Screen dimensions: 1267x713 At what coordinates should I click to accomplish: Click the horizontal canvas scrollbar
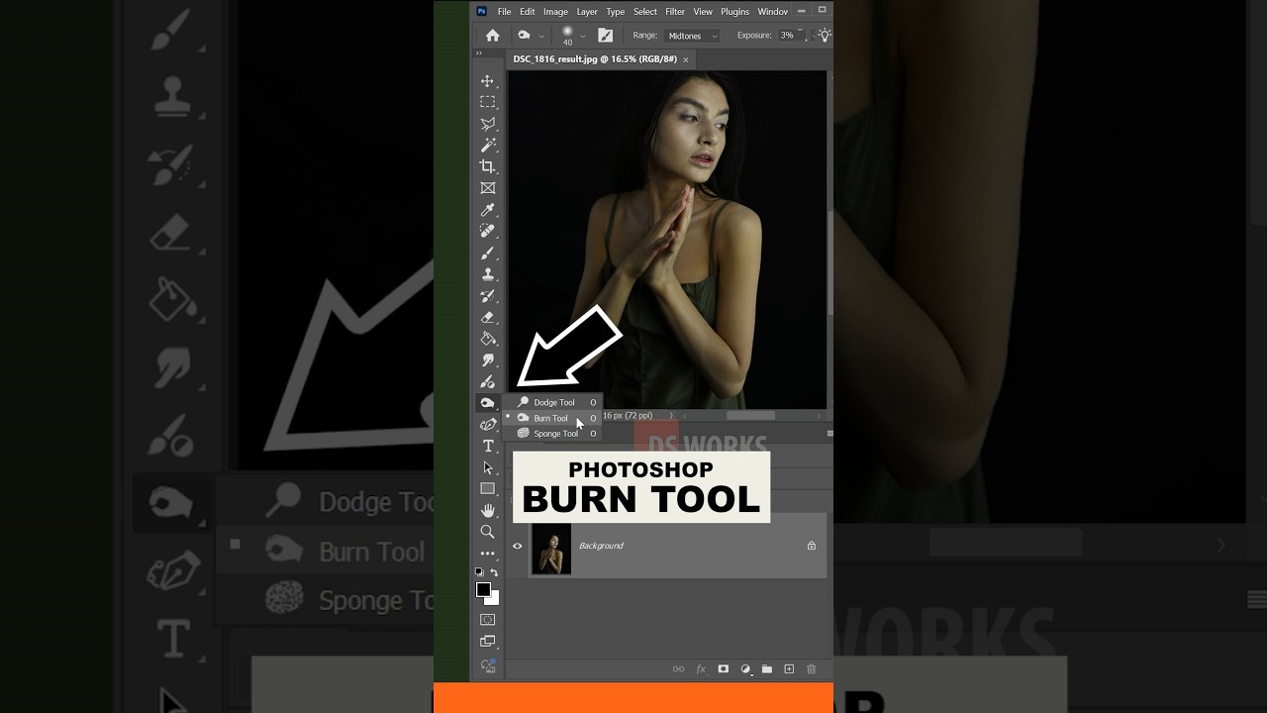pyautogui.click(x=750, y=416)
